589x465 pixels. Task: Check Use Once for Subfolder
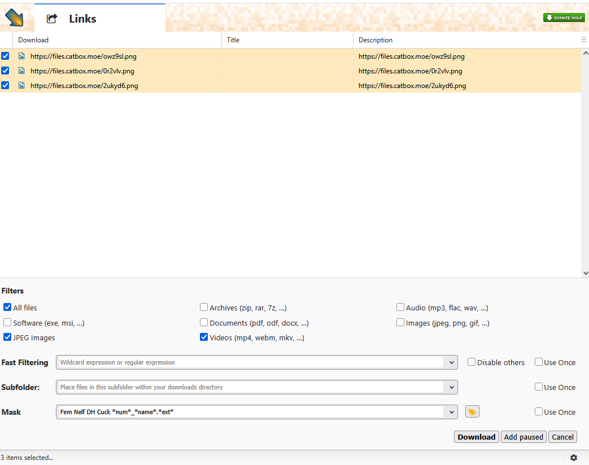click(x=539, y=387)
